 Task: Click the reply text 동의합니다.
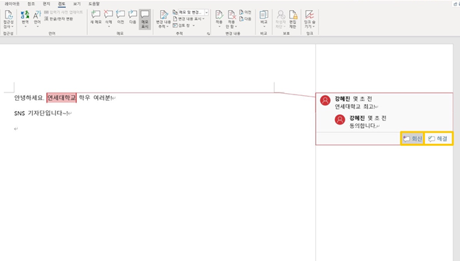pos(363,126)
